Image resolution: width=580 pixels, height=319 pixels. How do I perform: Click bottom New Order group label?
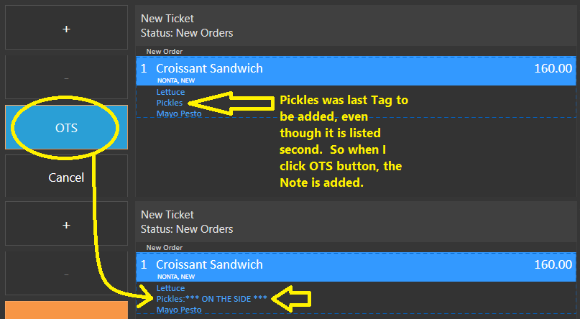click(x=165, y=248)
